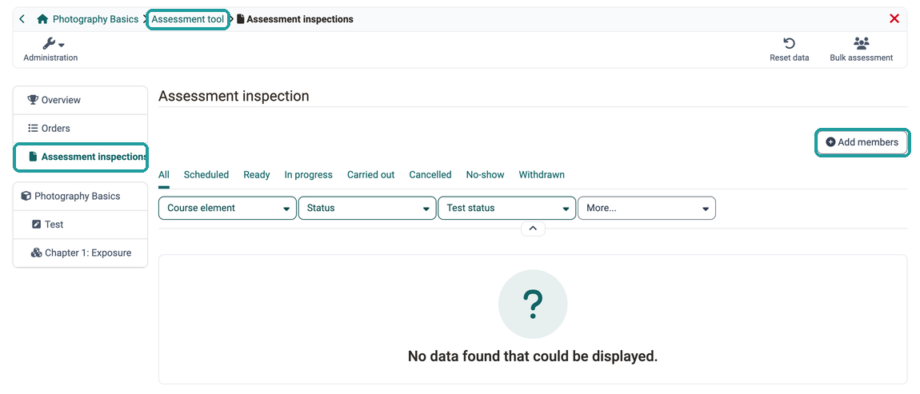Viewport: 920px width, 394px height.
Task: Click the Add members button
Action: (862, 142)
